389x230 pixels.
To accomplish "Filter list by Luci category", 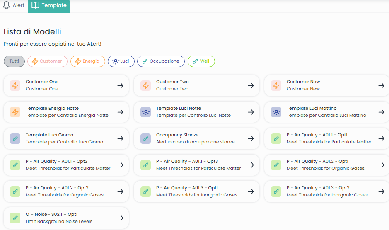I will 121,61.
